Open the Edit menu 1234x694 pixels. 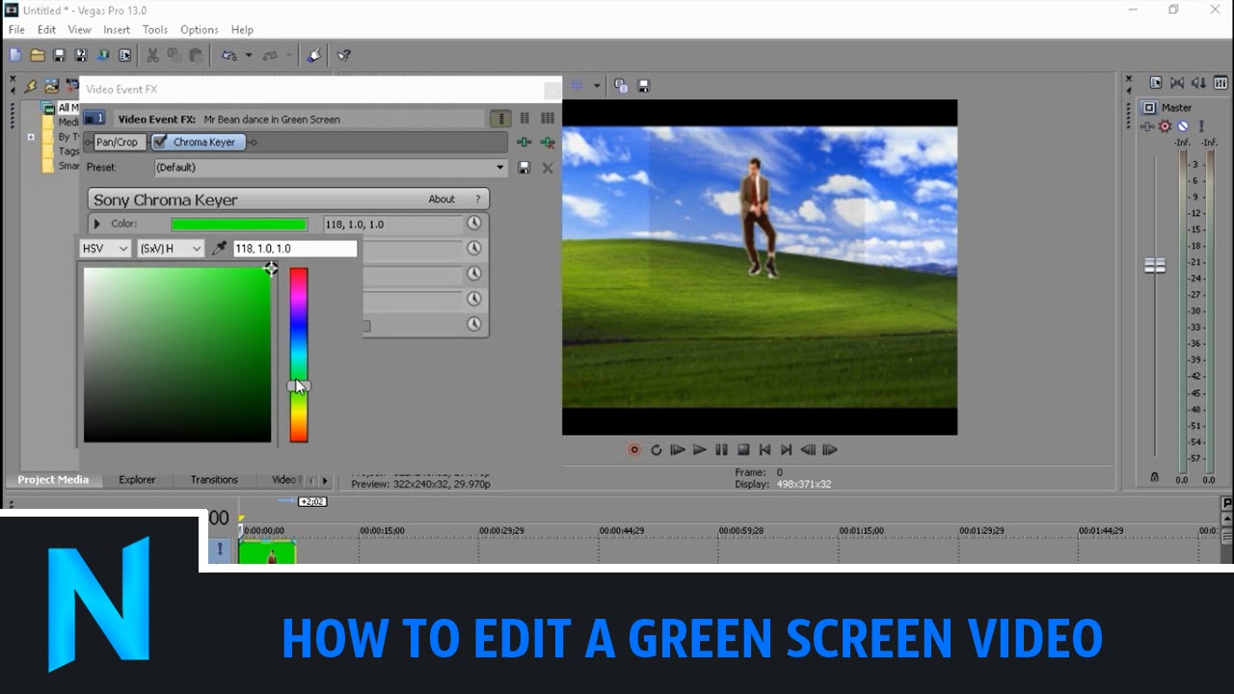pos(46,30)
